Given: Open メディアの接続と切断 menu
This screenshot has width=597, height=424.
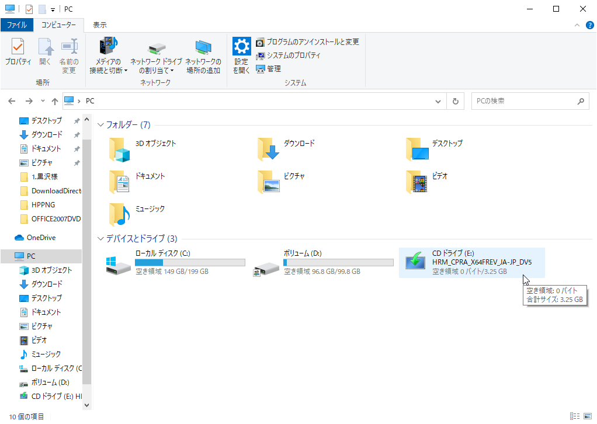Looking at the screenshot, I should [109, 55].
